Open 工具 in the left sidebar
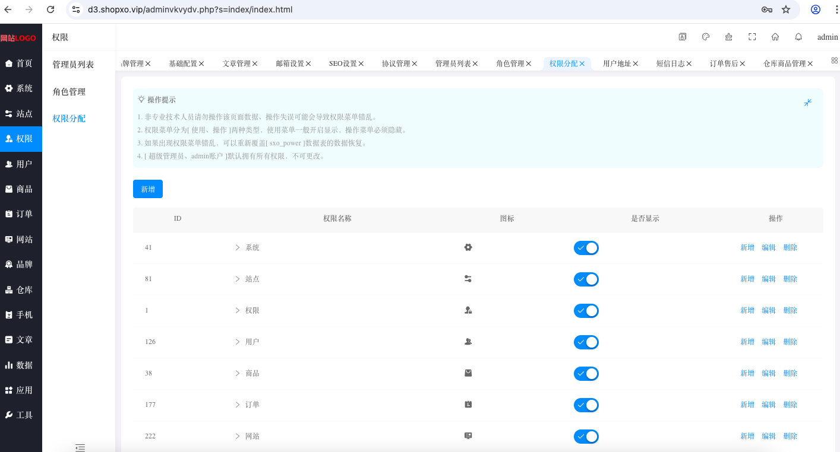 (21, 415)
